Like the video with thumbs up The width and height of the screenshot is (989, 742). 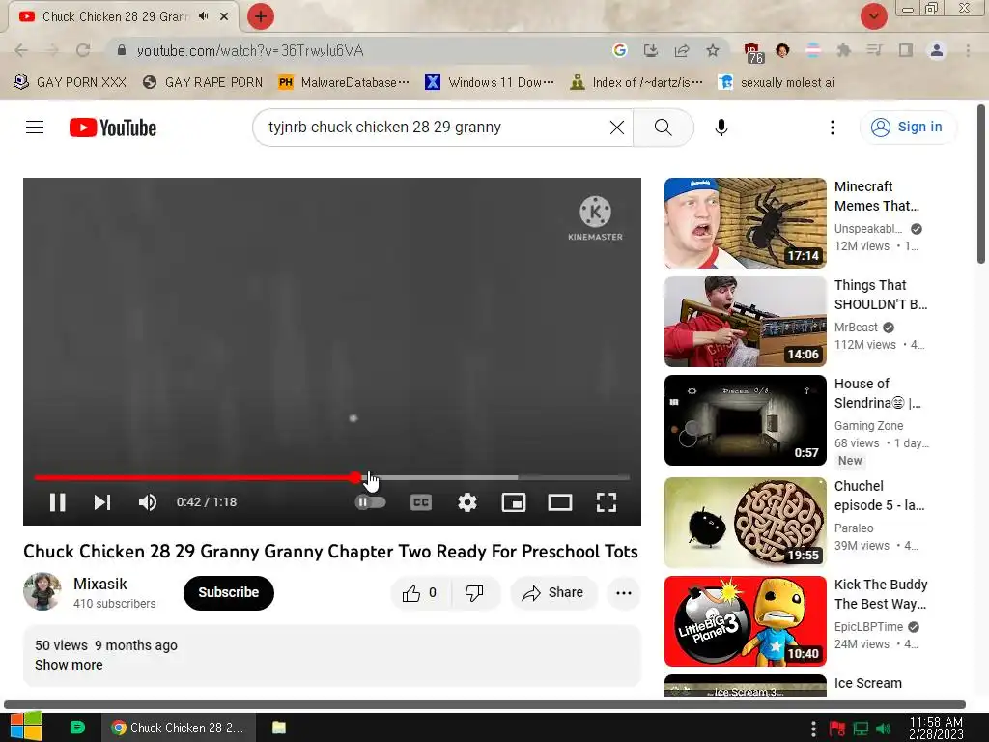point(420,592)
